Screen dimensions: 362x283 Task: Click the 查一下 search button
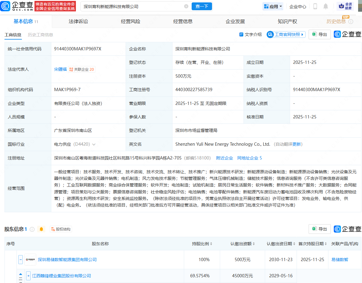coord(202,6)
